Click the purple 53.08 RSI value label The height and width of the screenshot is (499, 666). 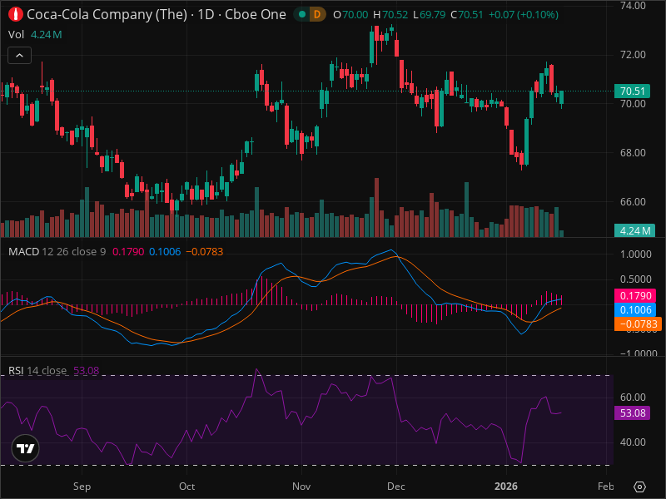(x=632, y=413)
